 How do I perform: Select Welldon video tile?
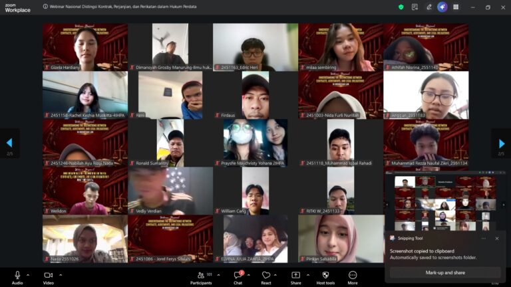pos(85,191)
